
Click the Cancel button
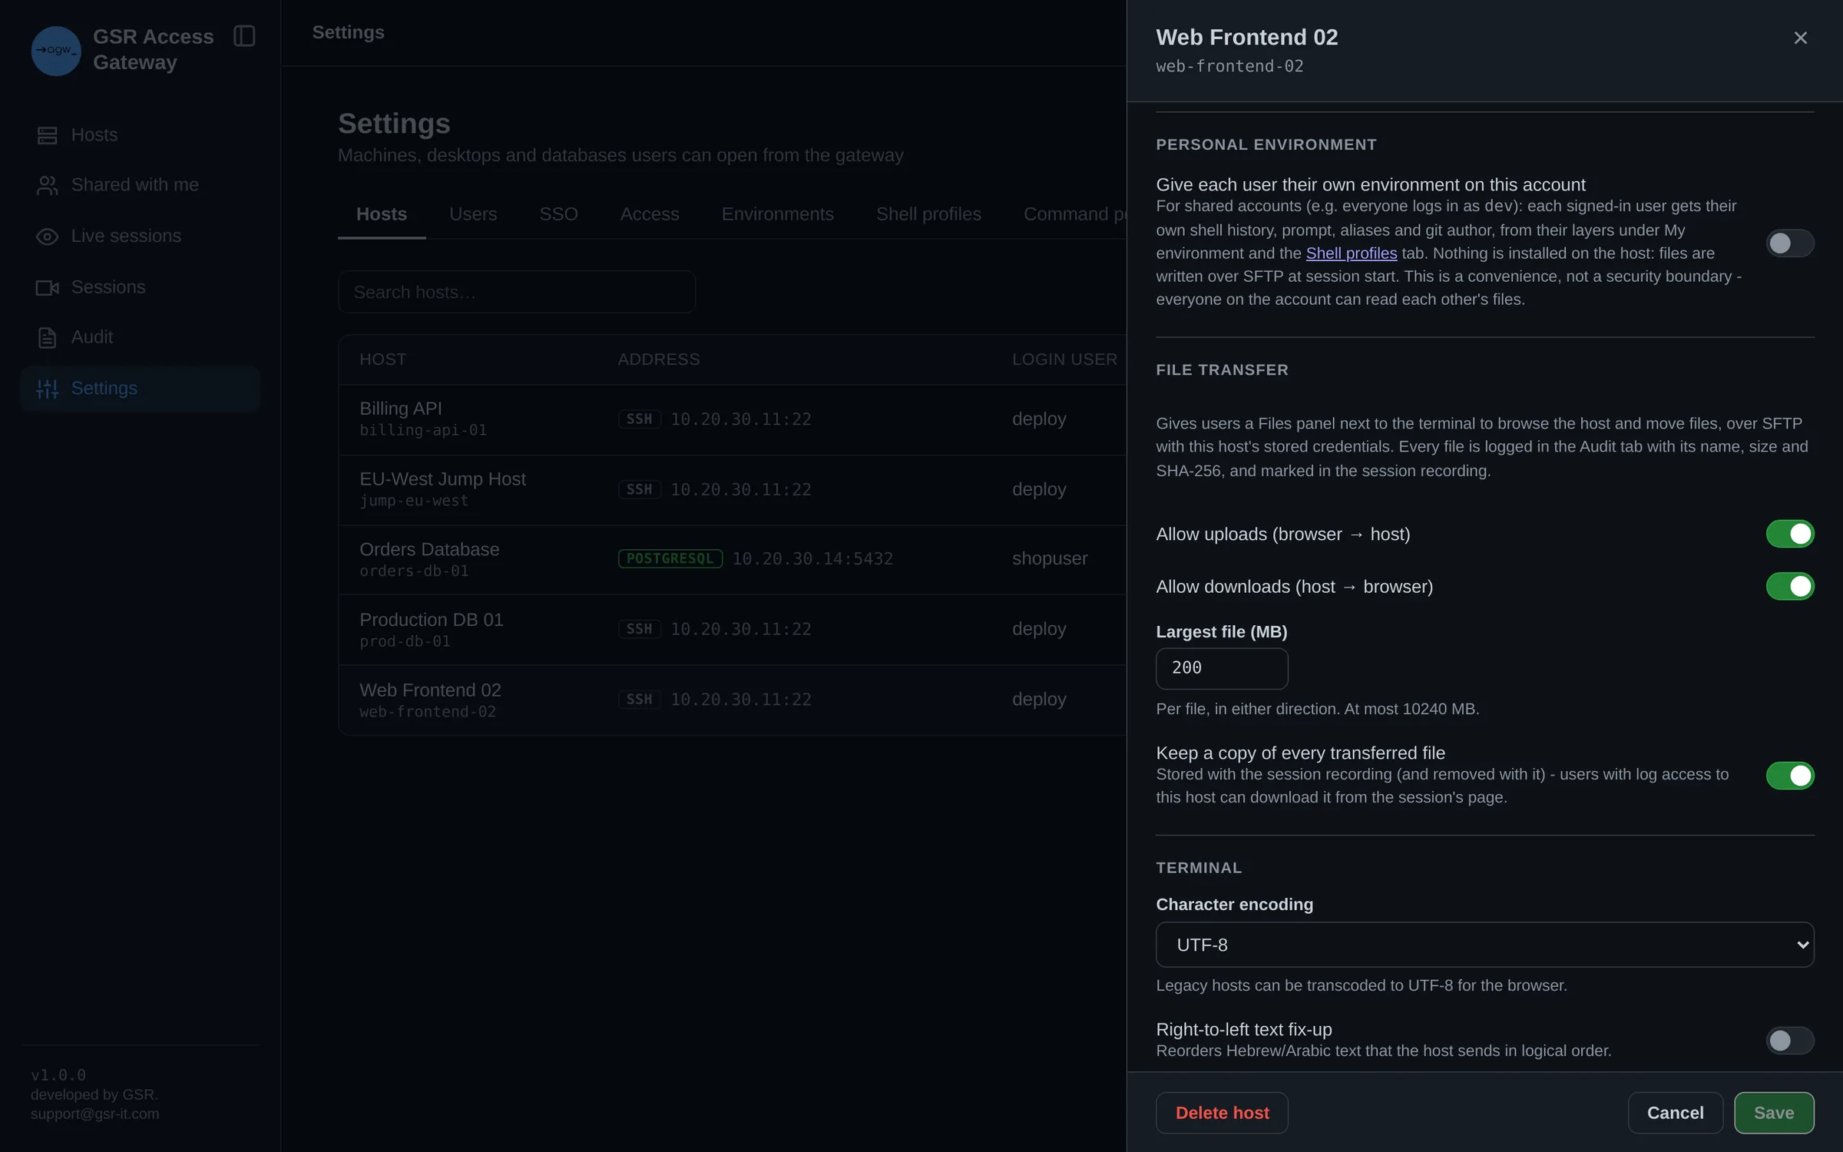(x=1675, y=1113)
